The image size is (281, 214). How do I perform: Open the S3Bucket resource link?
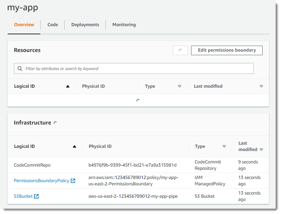coord(23,196)
